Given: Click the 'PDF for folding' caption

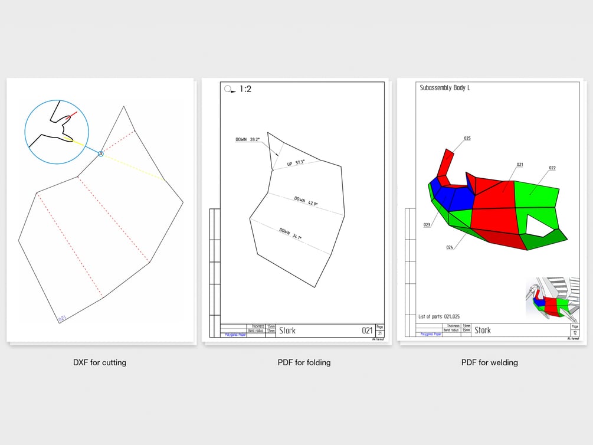Looking at the screenshot, I should 304,362.
